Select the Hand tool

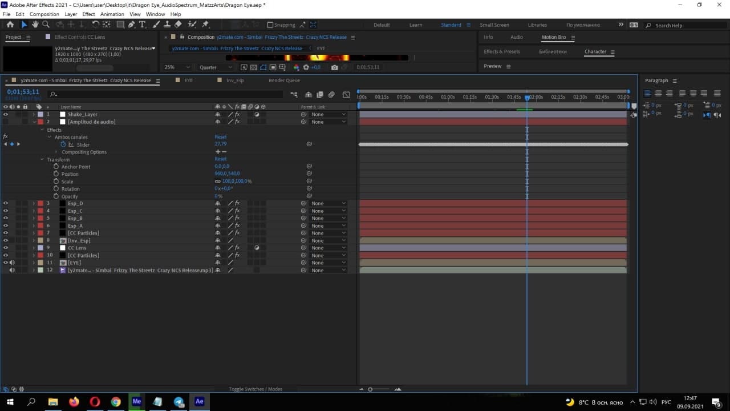pos(35,25)
